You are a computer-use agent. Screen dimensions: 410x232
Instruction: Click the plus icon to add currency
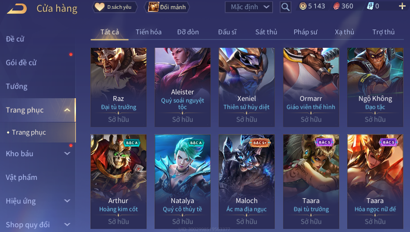[402, 6]
